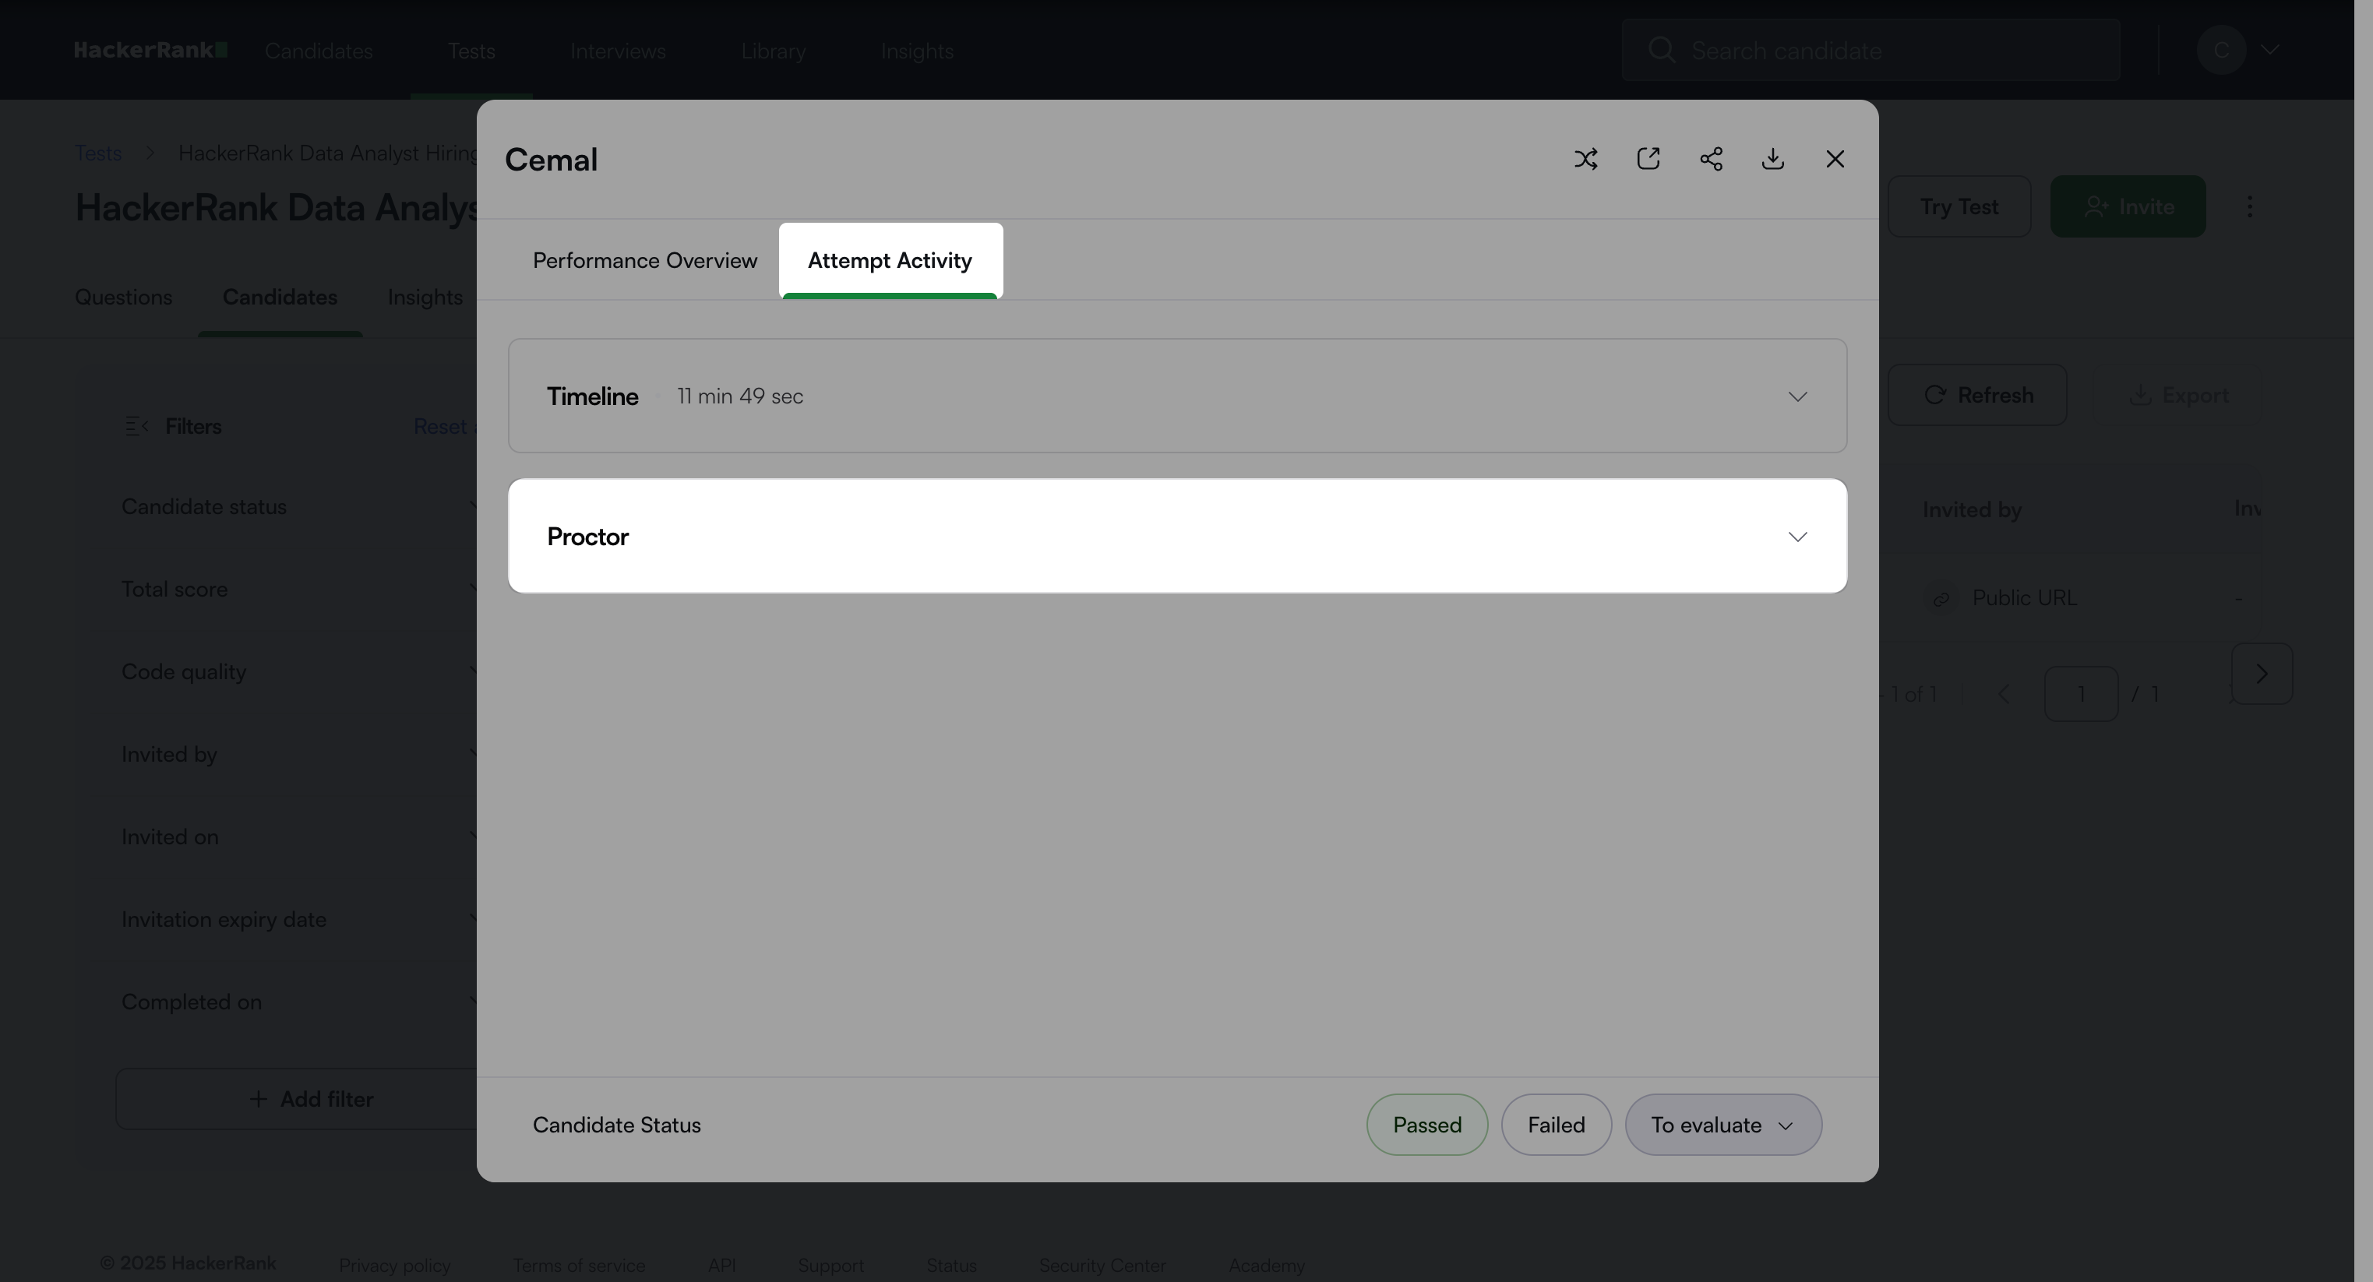The width and height of the screenshot is (2373, 1282).
Task: Click the HackerRank logo
Action: pos(151,50)
